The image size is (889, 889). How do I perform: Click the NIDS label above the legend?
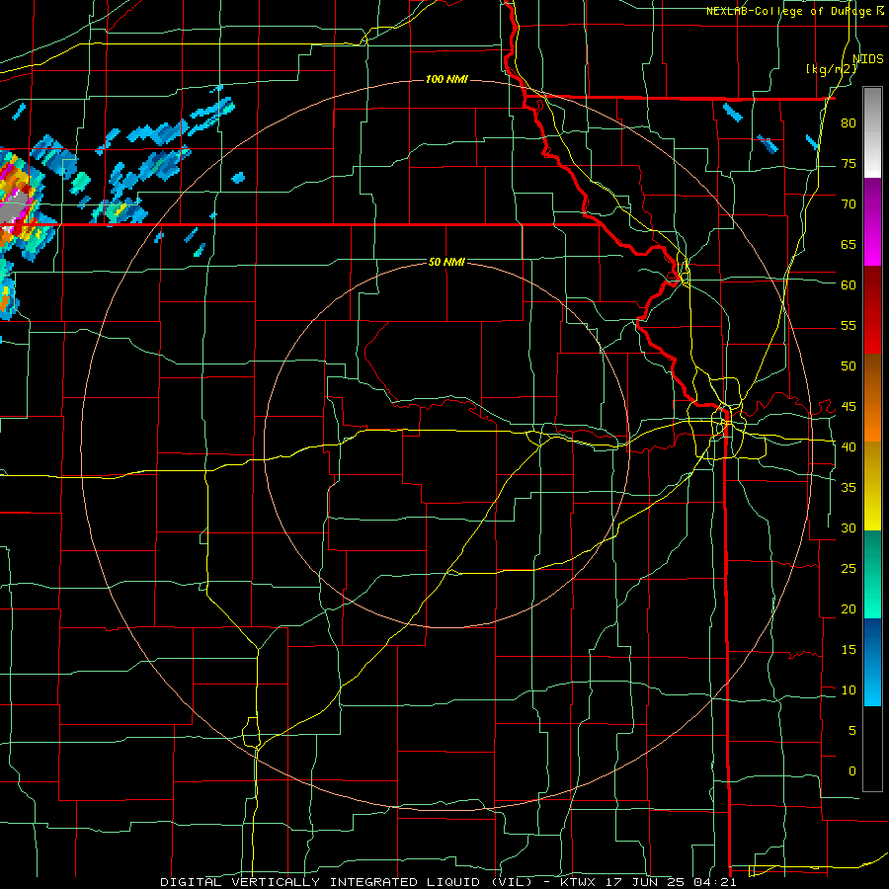pos(868,59)
